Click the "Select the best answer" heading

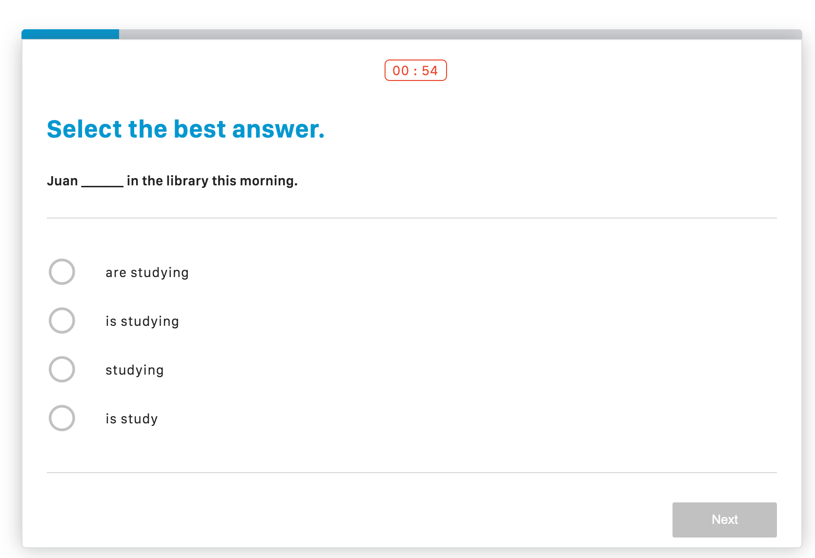click(185, 129)
